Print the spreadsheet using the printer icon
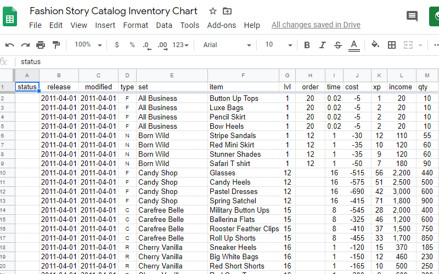This screenshot has width=439, height=274. pyautogui.click(x=41, y=45)
